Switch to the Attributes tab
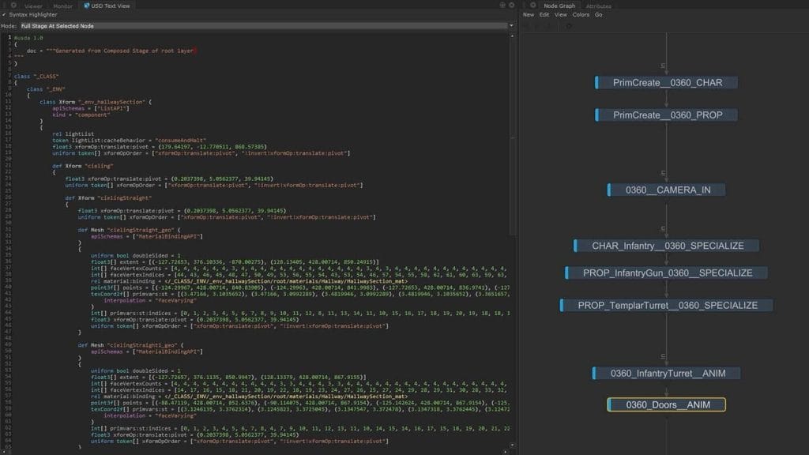 [598, 6]
